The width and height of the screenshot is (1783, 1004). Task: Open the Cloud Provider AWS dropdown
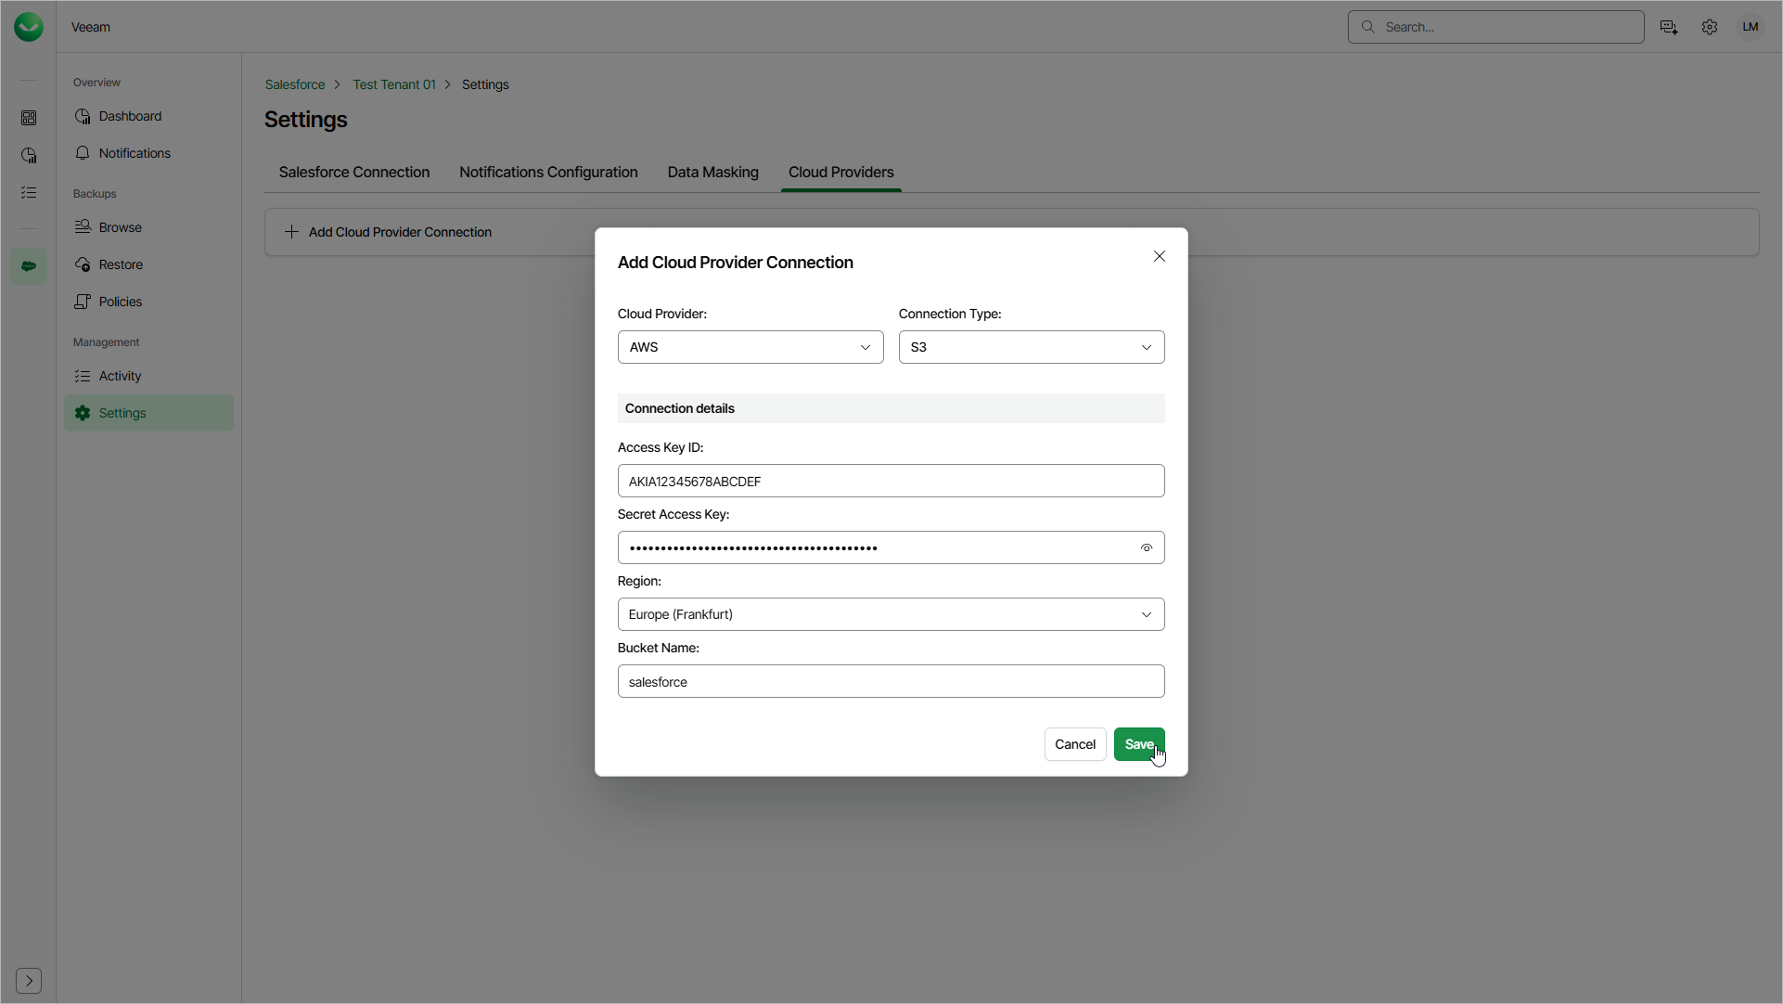point(750,347)
